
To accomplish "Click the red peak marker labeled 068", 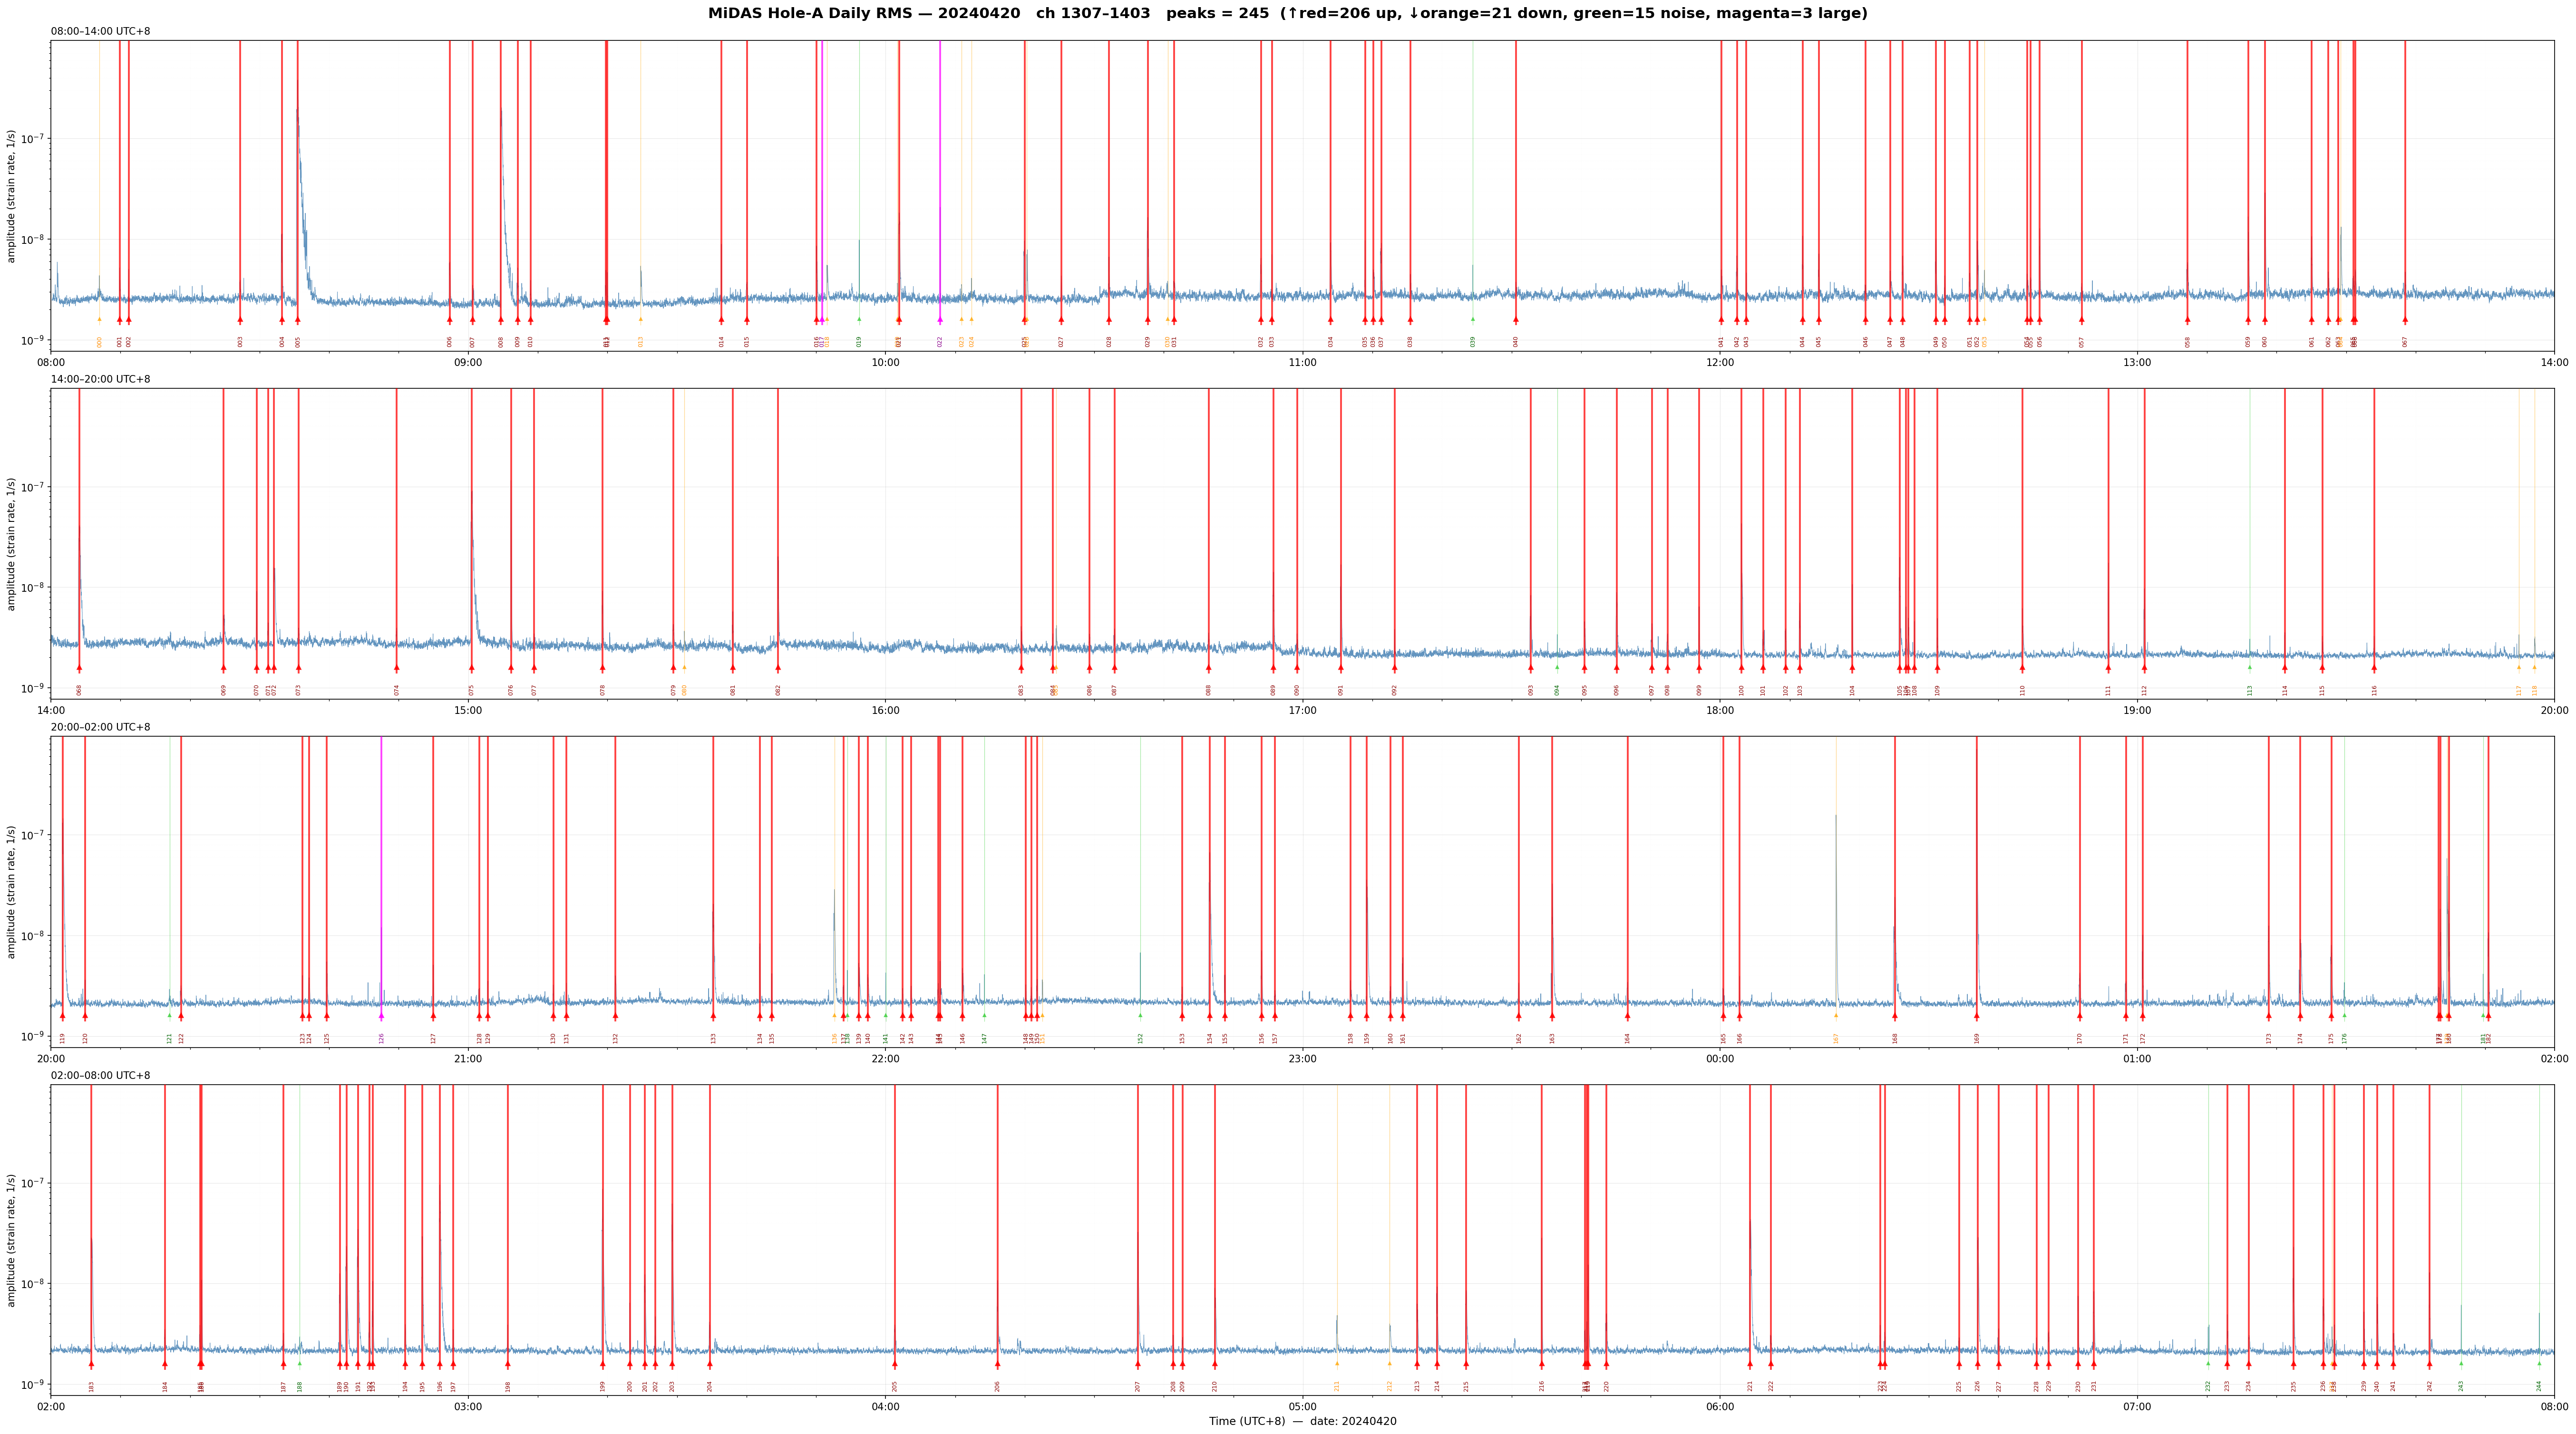I will (x=79, y=667).
